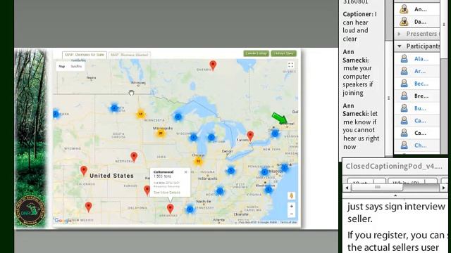The width and height of the screenshot is (451, 253).
Task: Expand the blue cluster near Lake Superior
Action: [x=178, y=117]
